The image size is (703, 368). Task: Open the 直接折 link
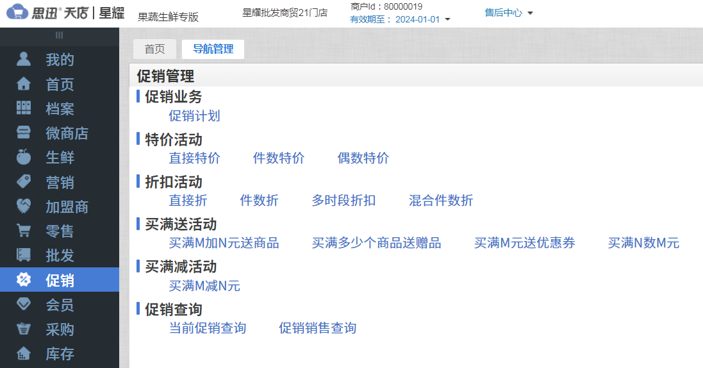(188, 200)
